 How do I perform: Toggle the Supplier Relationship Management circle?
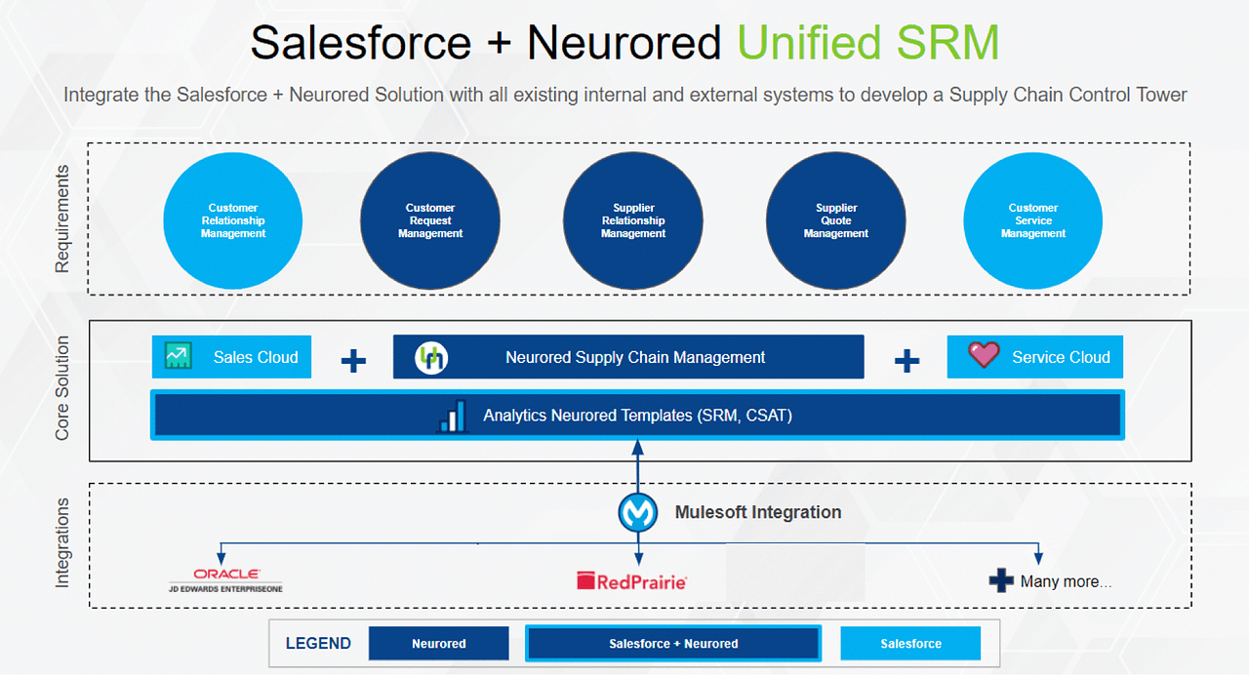(632, 220)
